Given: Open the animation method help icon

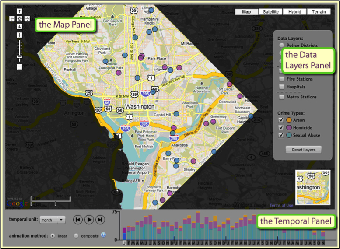Looking at the screenshot, I should pos(104,235).
